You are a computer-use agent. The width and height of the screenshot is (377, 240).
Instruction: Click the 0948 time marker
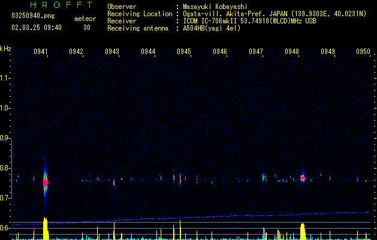(292, 52)
